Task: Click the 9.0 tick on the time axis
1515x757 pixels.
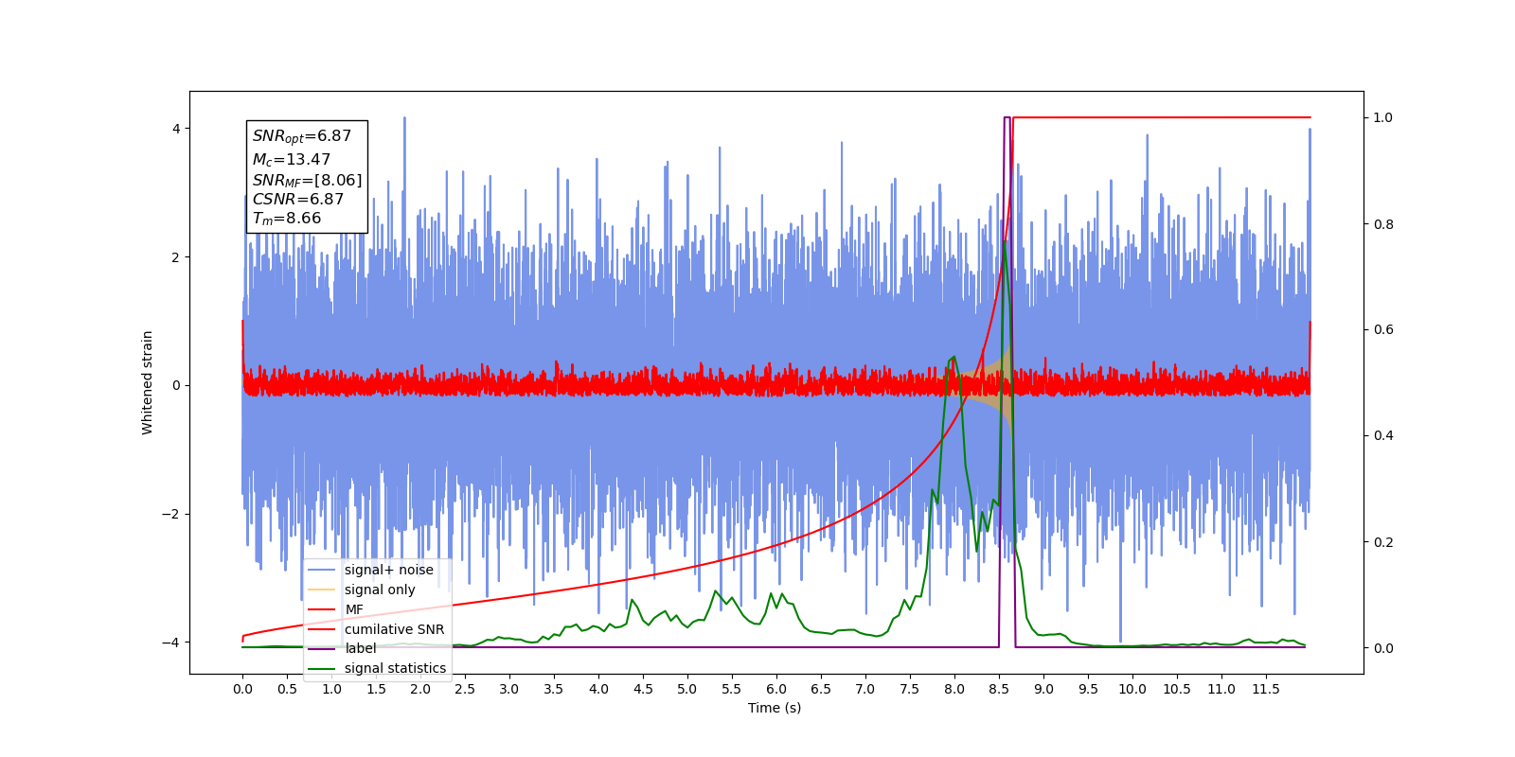Action: click(1043, 689)
